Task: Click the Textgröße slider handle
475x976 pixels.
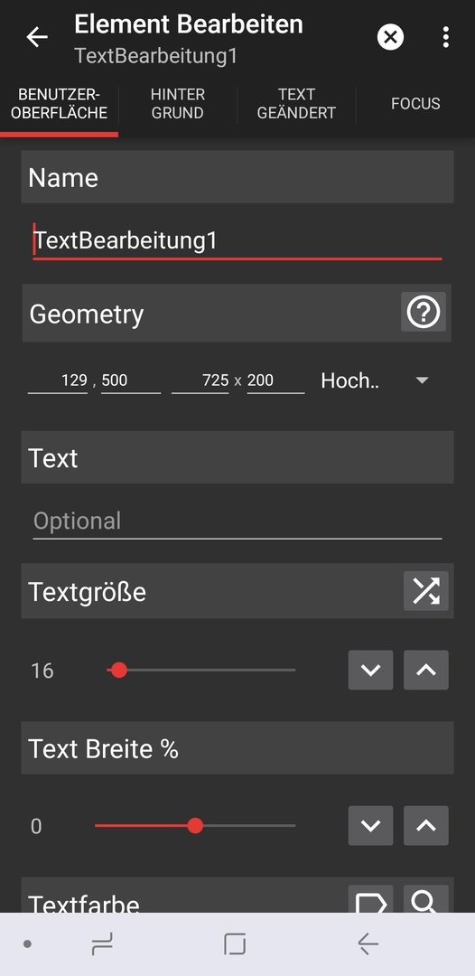Action: coord(119,670)
